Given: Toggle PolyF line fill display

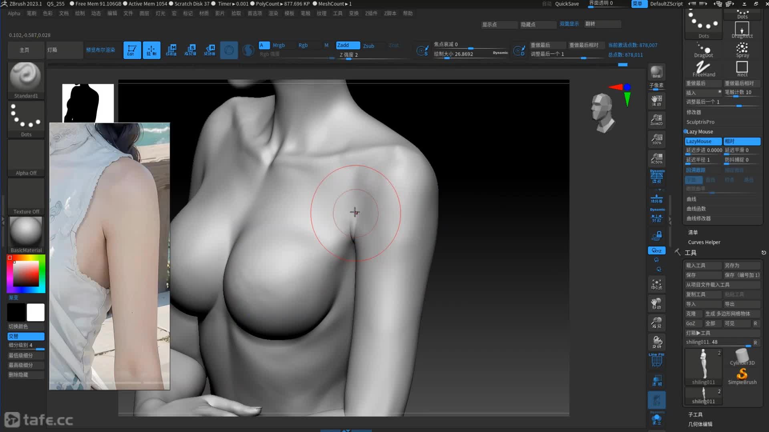Looking at the screenshot, I should [657, 360].
